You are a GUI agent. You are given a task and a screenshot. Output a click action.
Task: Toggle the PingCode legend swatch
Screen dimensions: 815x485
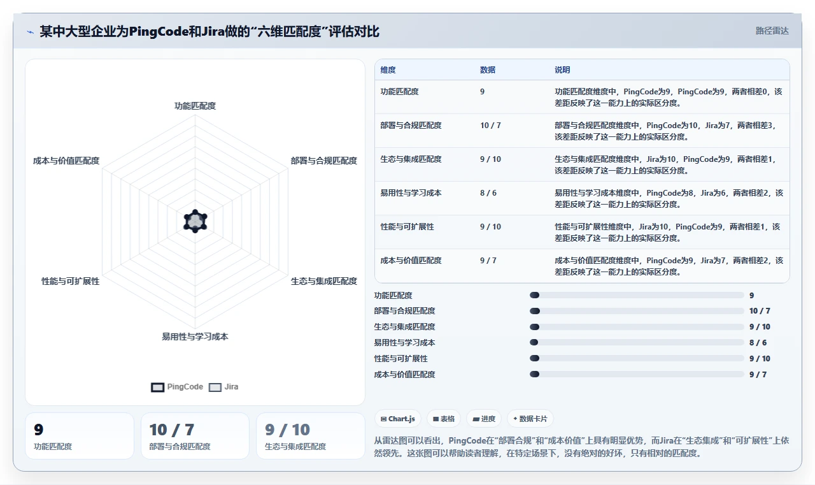click(157, 387)
